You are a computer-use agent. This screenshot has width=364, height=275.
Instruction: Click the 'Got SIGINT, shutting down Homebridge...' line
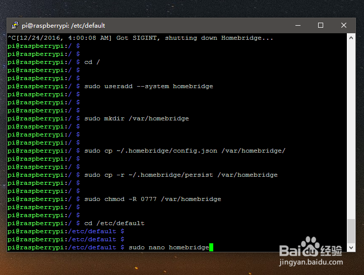141,38
